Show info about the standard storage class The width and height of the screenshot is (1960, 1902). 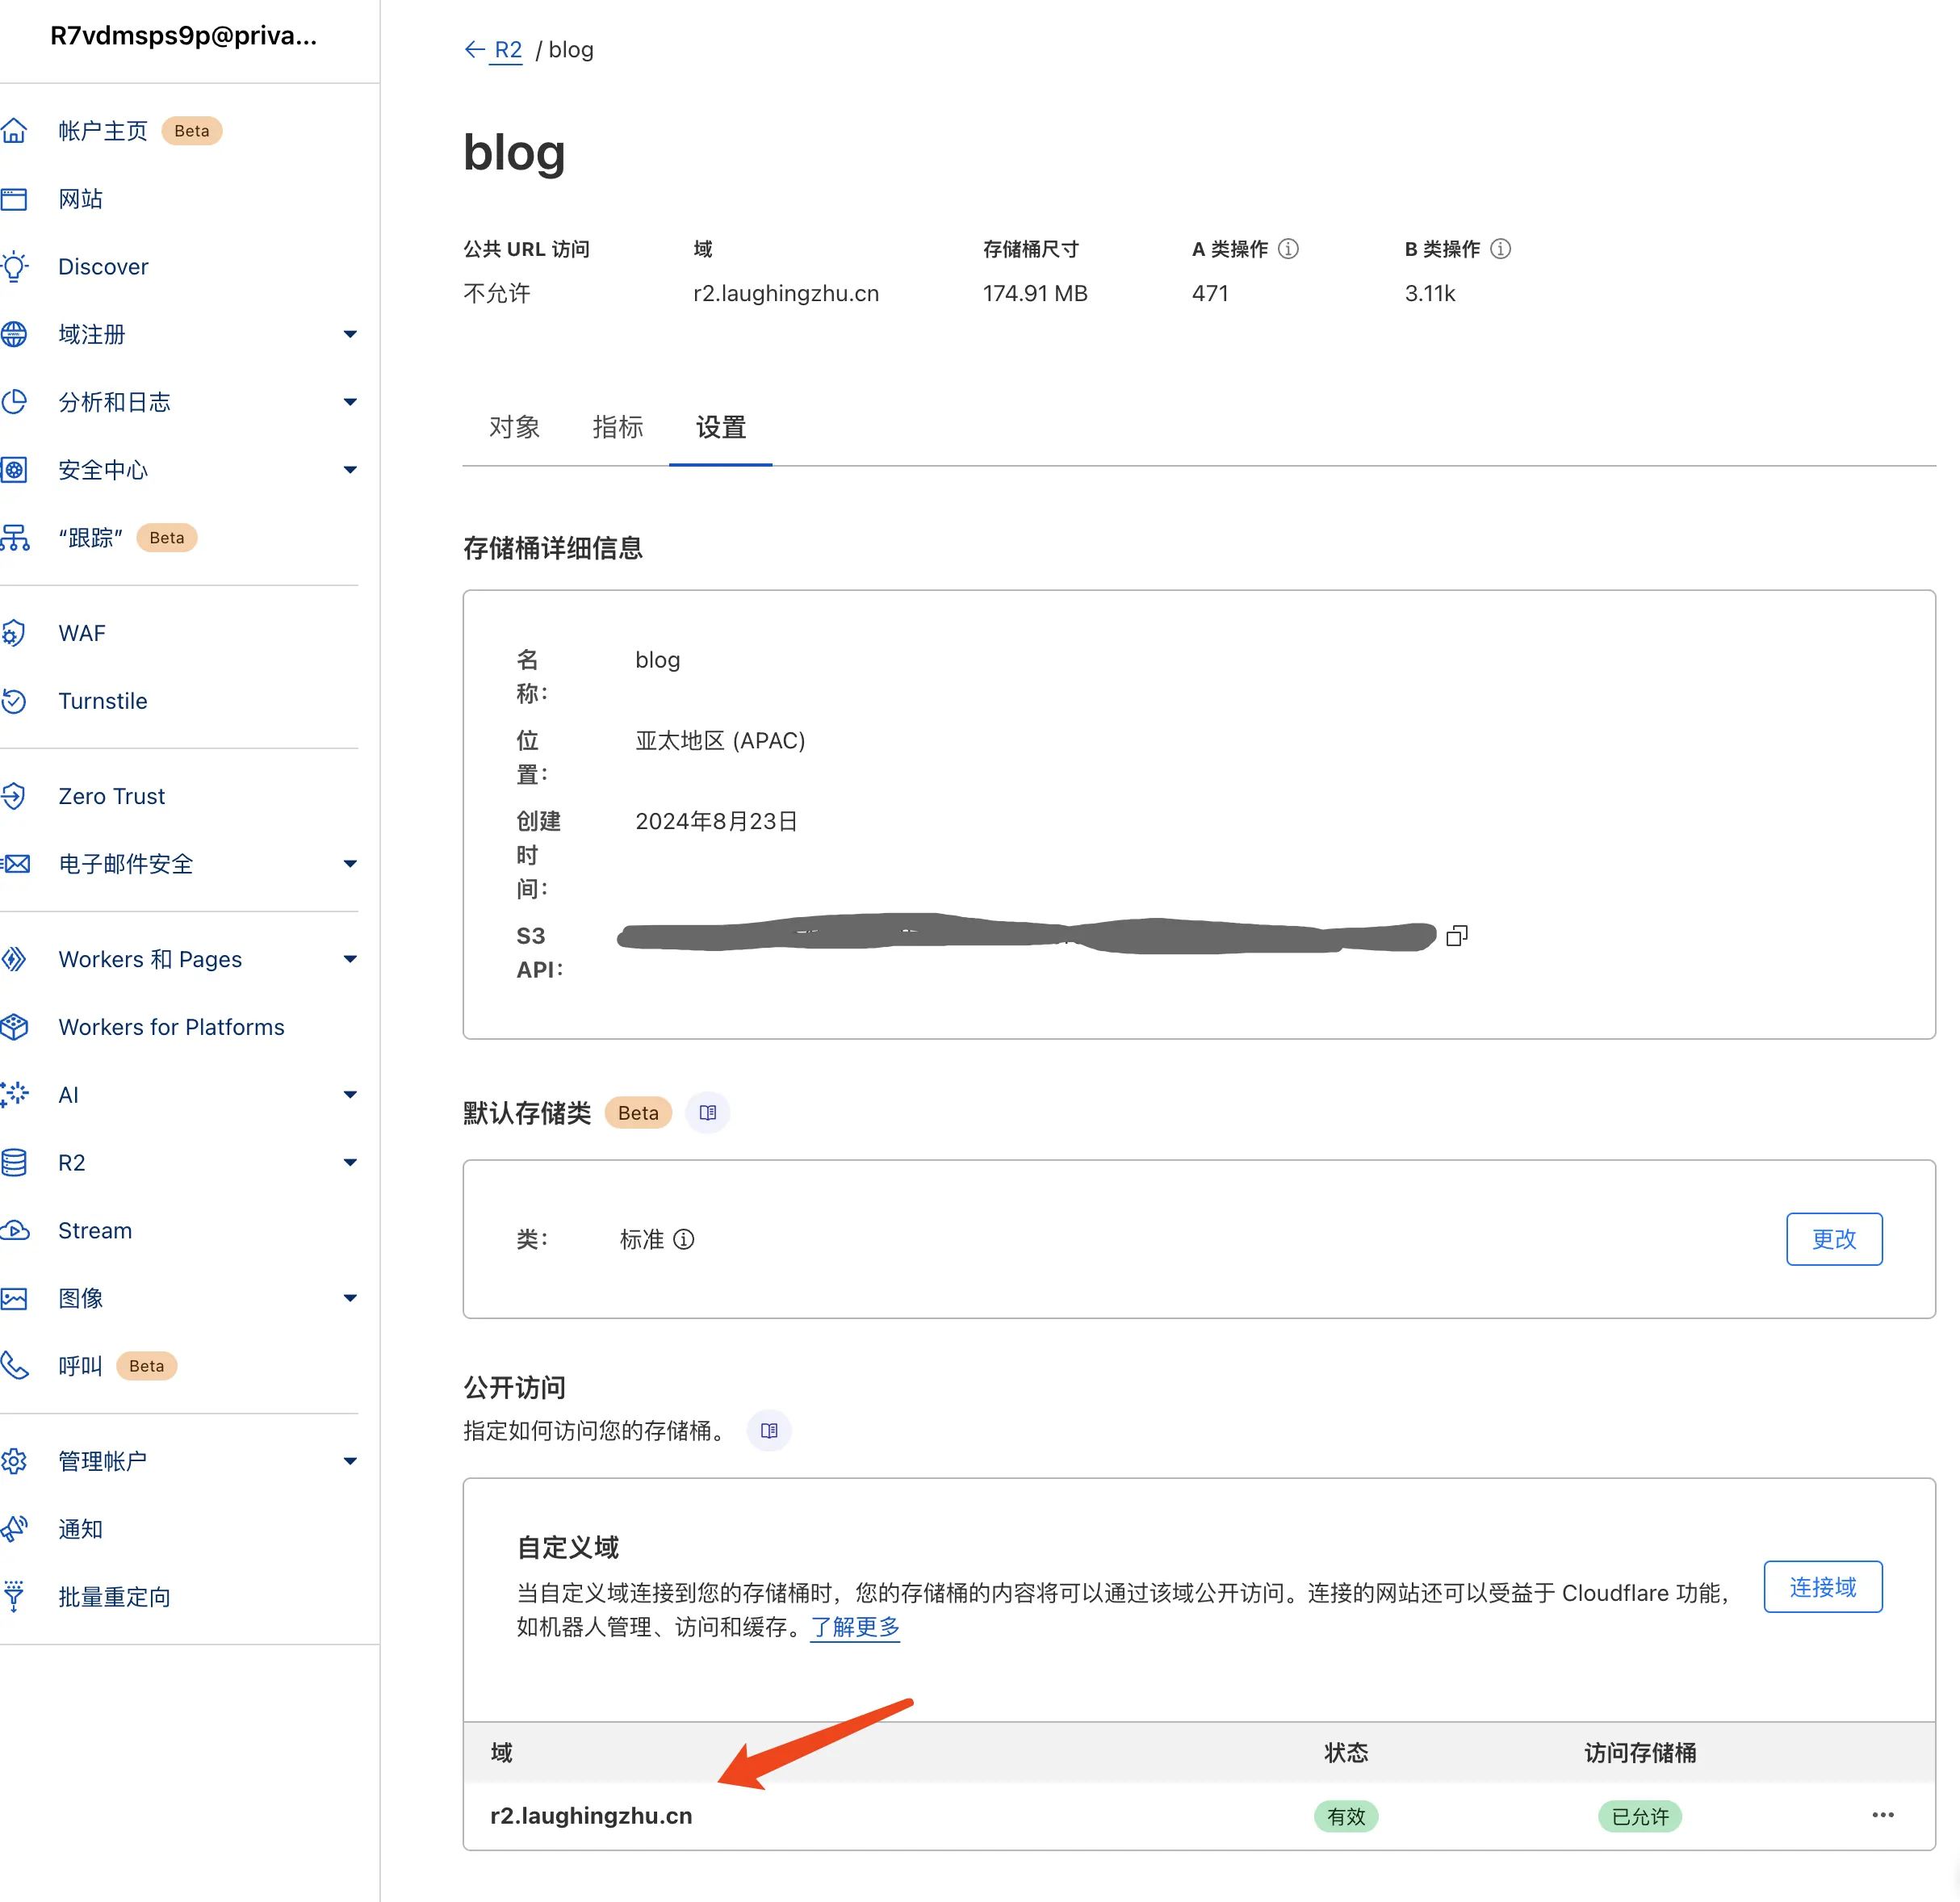coord(684,1240)
